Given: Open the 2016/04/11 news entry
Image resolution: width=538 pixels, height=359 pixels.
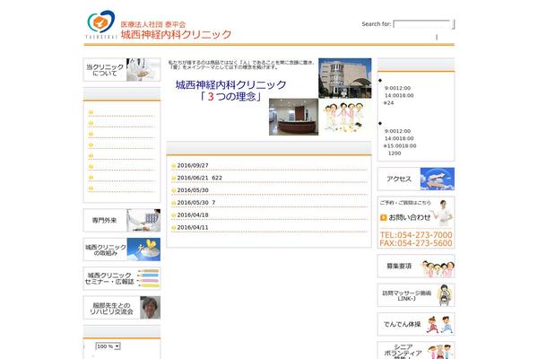Looking at the screenshot, I should [x=193, y=227].
